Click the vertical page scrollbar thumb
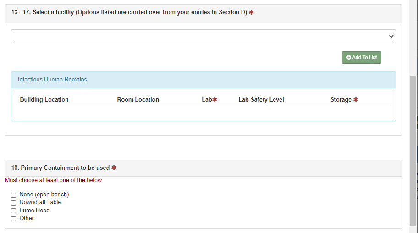 pos(413,151)
